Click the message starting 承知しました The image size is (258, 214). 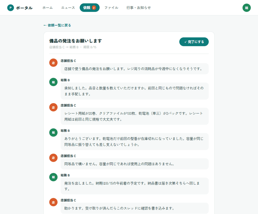coord(134,91)
